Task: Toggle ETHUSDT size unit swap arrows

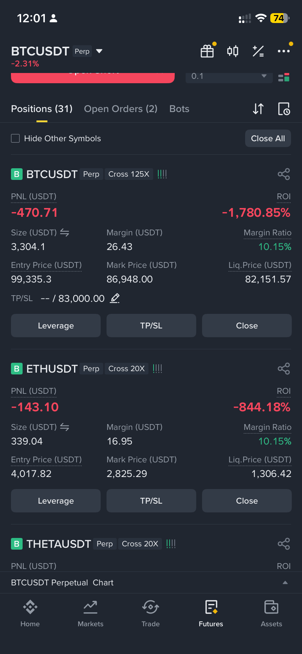Action: pos(65,427)
